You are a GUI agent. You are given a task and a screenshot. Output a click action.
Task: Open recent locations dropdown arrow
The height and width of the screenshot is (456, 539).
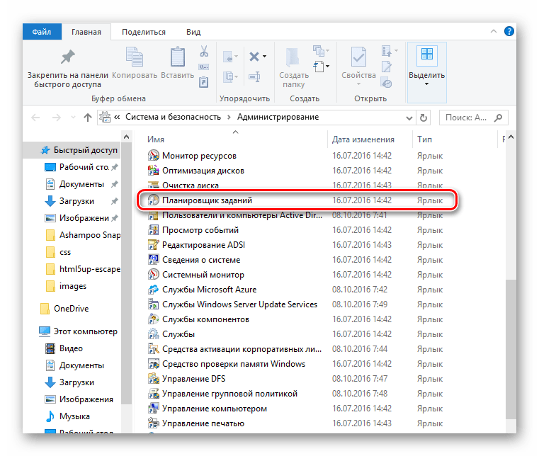pyautogui.click(x=73, y=118)
